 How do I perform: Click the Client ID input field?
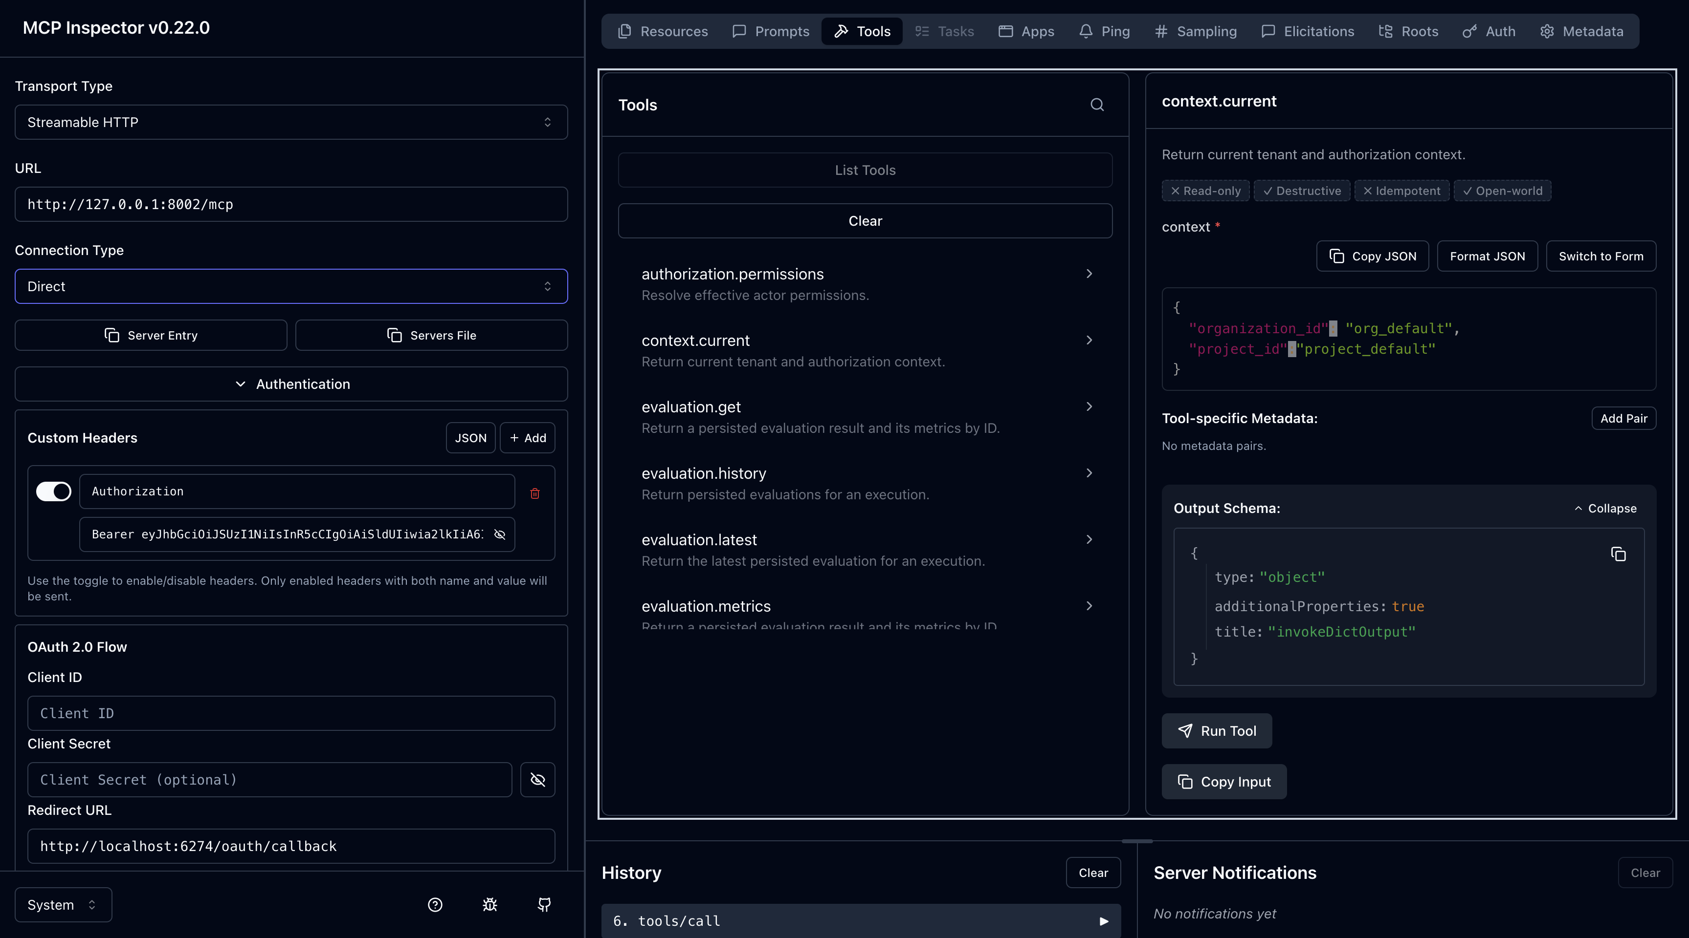(291, 713)
